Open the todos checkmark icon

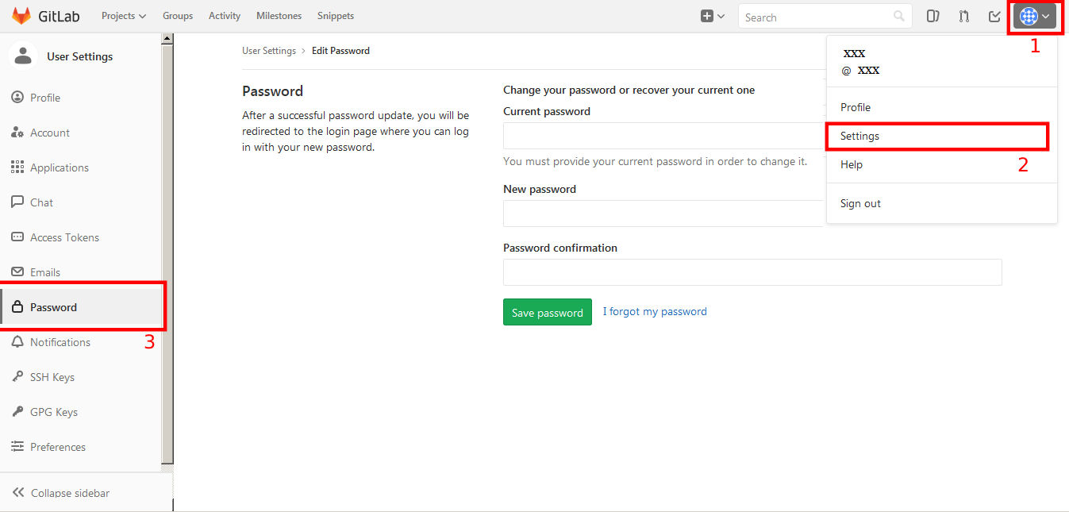coord(994,16)
